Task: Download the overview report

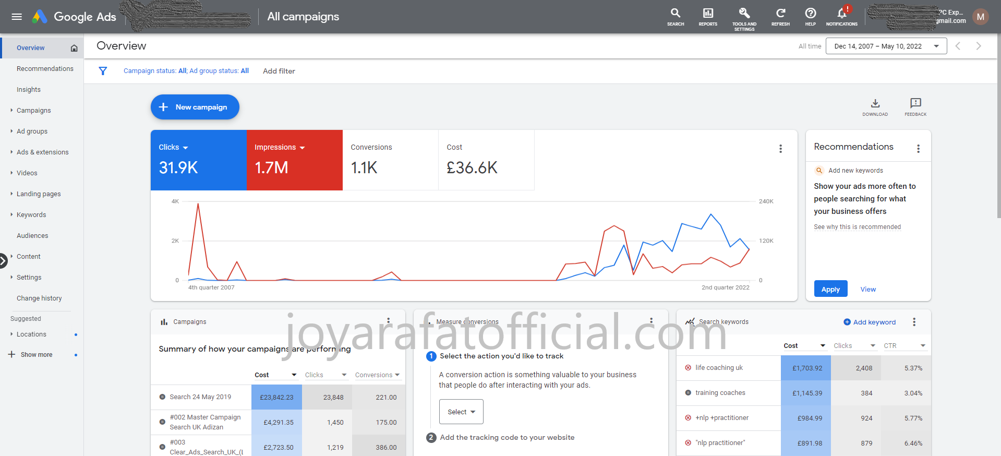Action: 875,107
